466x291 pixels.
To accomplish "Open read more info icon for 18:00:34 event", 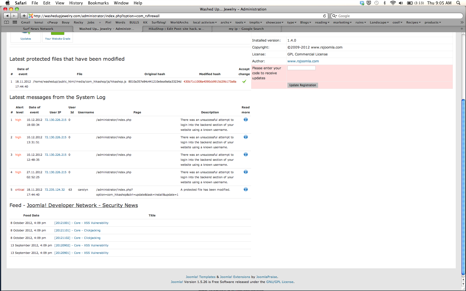I will click(246, 119).
